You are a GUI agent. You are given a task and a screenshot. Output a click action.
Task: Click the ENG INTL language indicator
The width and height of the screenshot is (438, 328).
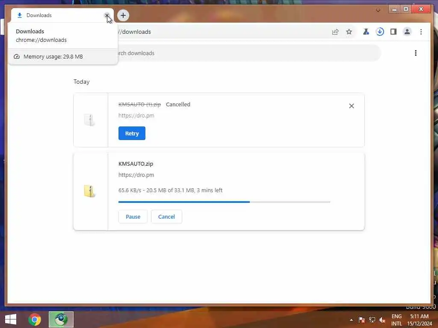(x=397, y=320)
